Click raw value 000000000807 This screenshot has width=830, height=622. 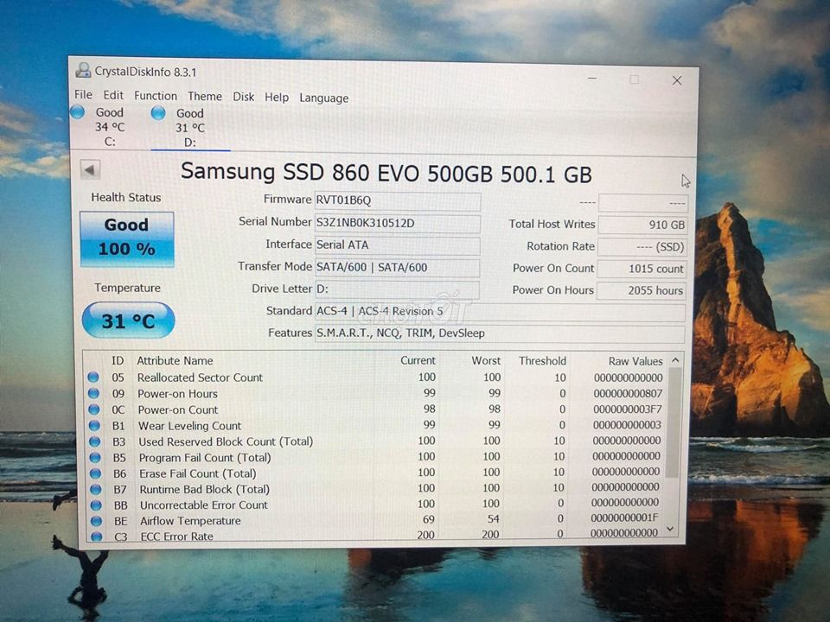pos(628,394)
